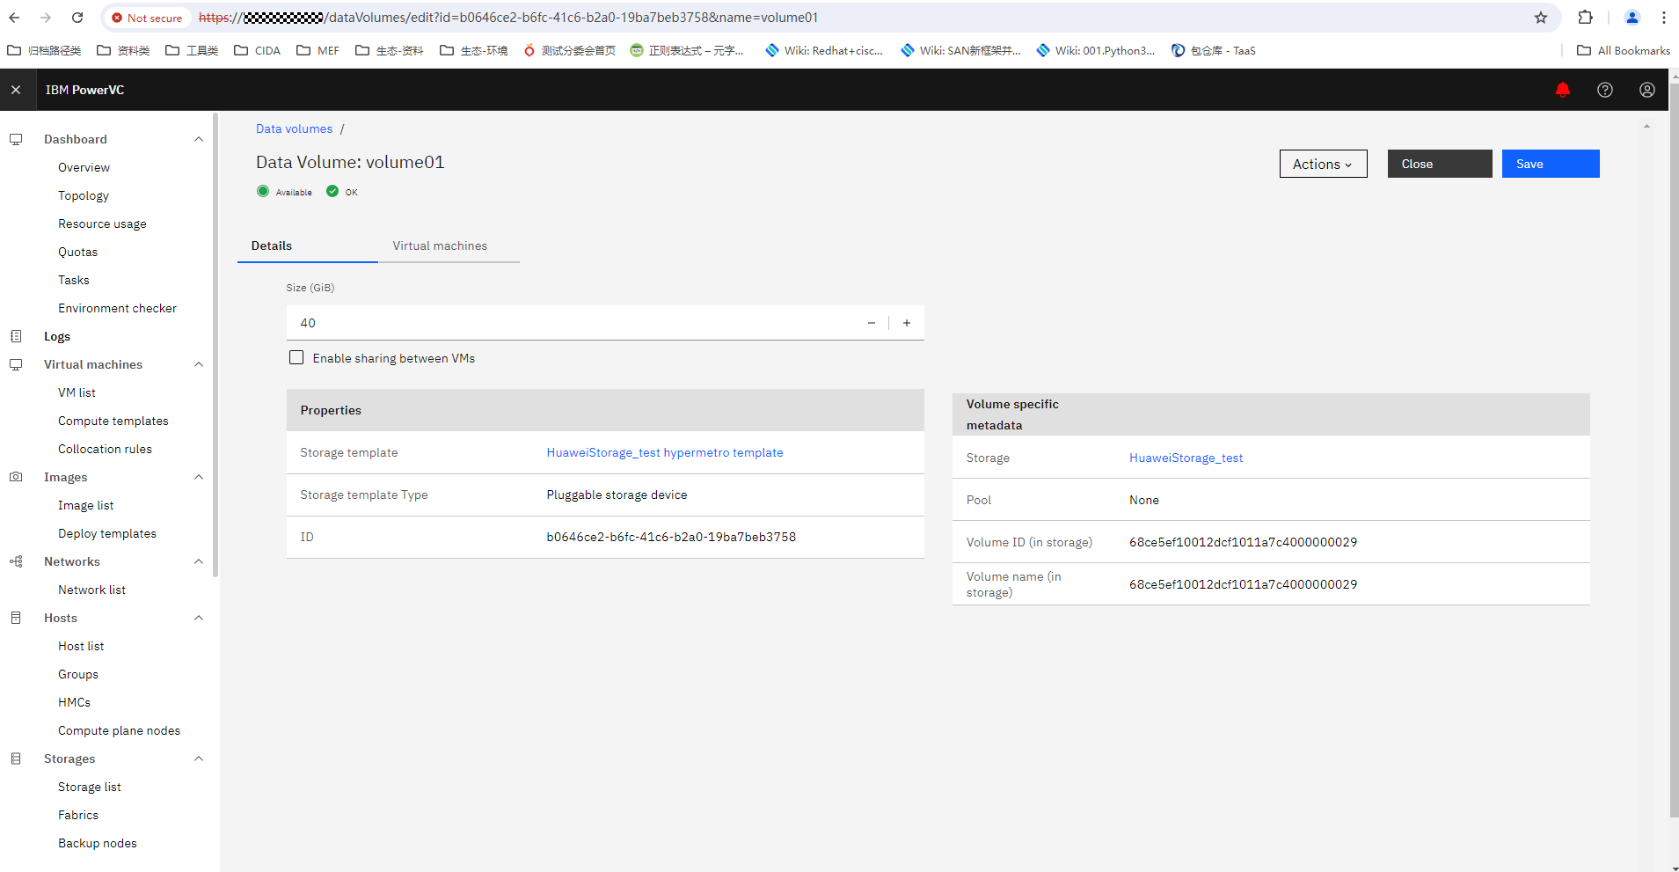Collapse the Hosts section chevron
This screenshot has width=1679, height=872.
point(199,618)
